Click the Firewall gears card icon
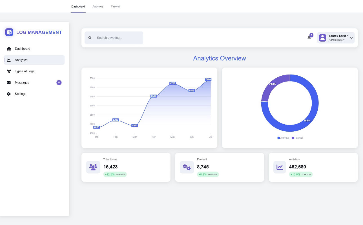363x225 pixels. (x=187, y=167)
